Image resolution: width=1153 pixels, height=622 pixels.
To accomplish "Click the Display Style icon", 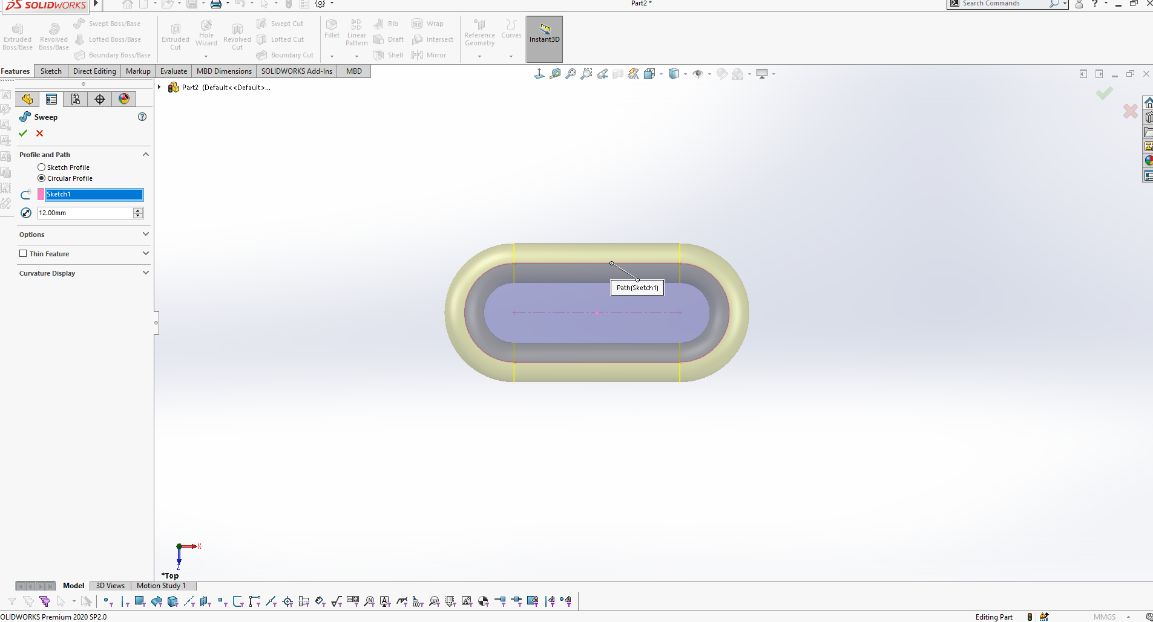I will pyautogui.click(x=674, y=74).
